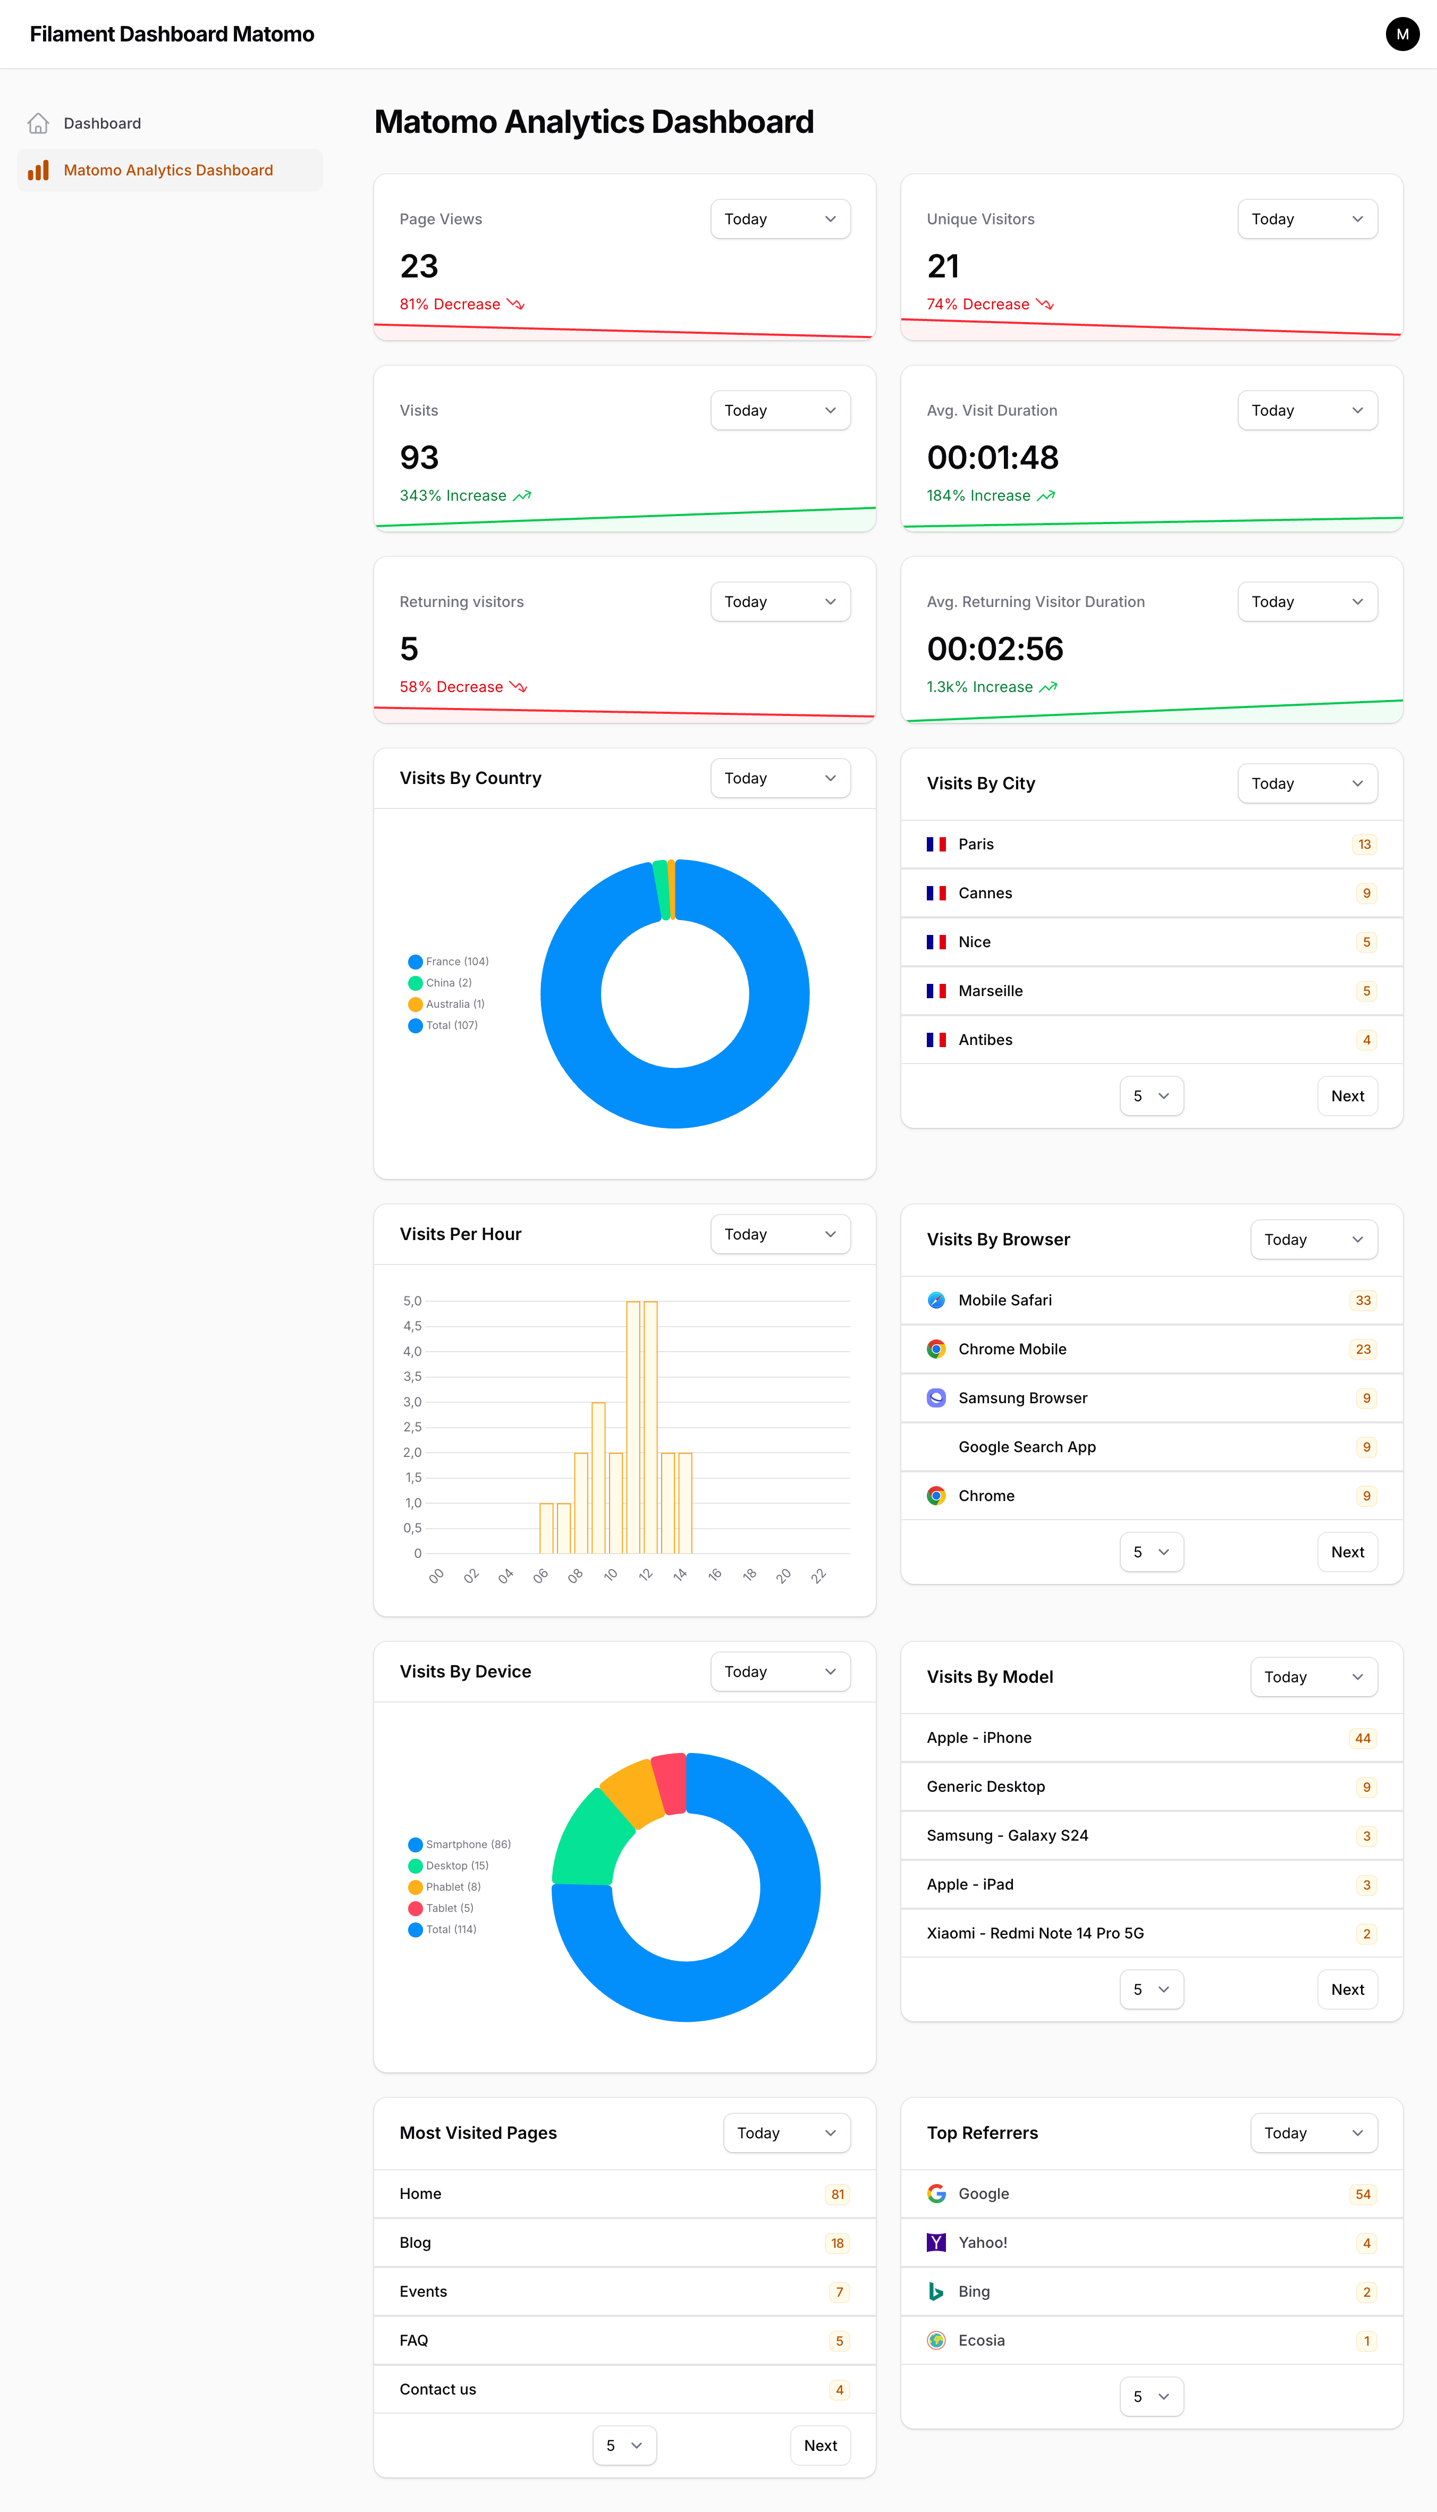Click the Ecosia globe icon
Image resolution: width=1437 pixels, height=2512 pixels.
pyautogui.click(x=936, y=2340)
